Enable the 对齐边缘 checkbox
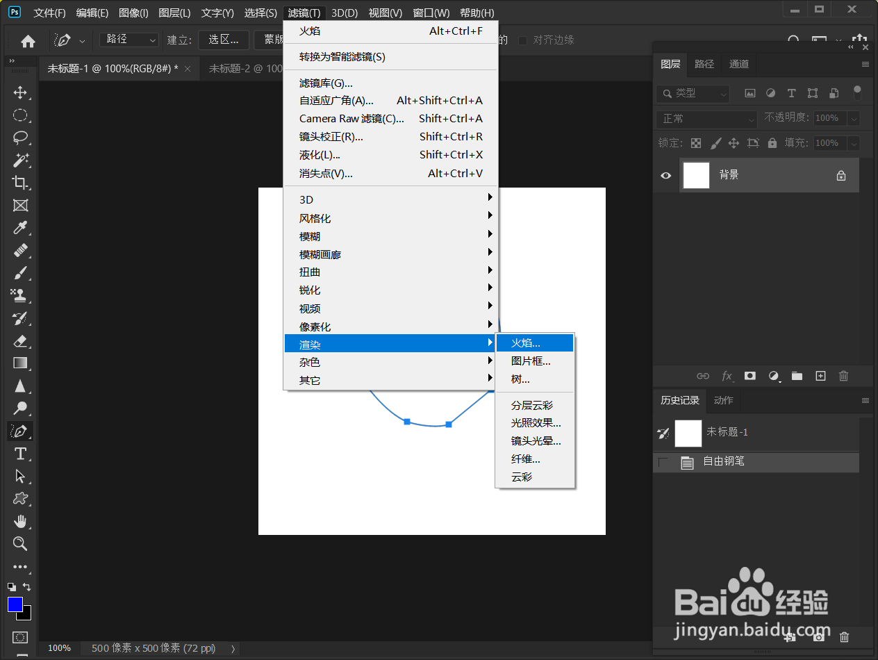The image size is (878, 660). 523,40
